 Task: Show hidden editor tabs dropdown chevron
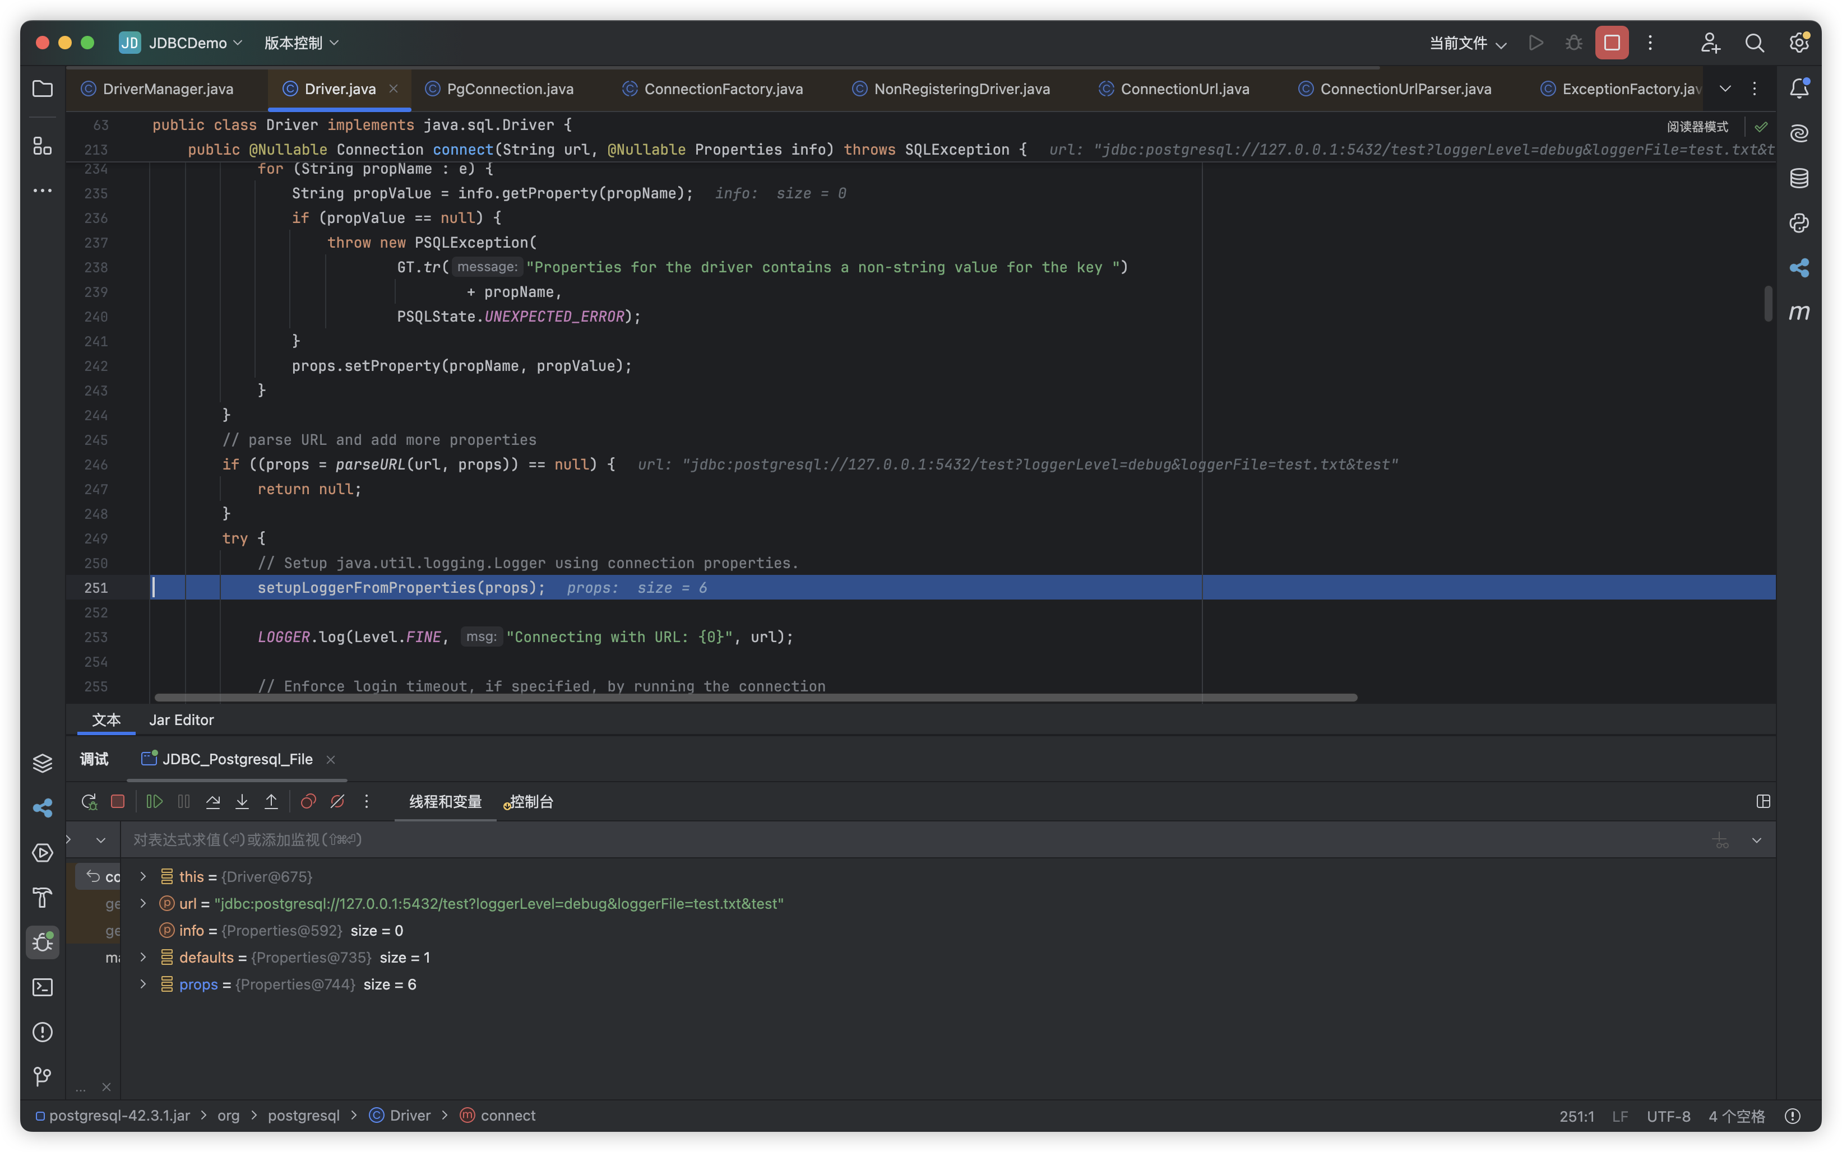1725,89
